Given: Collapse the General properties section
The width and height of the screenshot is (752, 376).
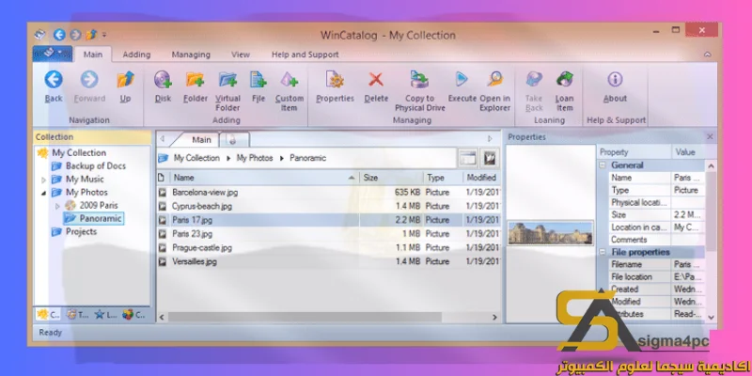Looking at the screenshot, I should pyautogui.click(x=603, y=165).
